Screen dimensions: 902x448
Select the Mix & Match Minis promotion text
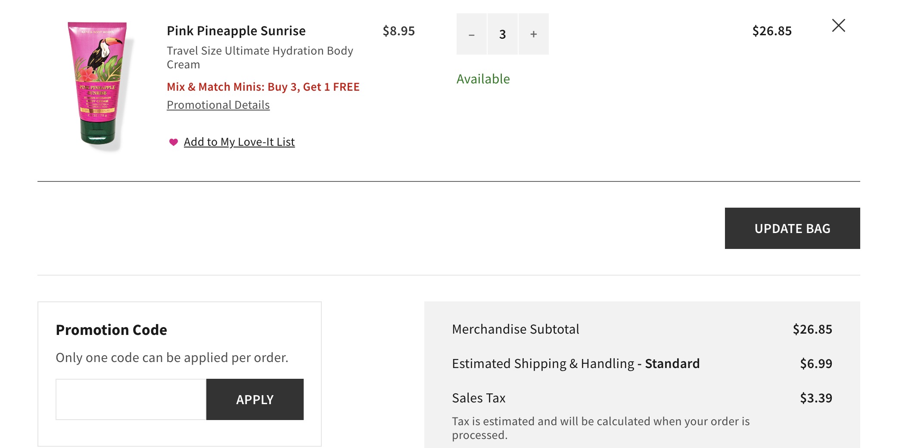(x=263, y=86)
